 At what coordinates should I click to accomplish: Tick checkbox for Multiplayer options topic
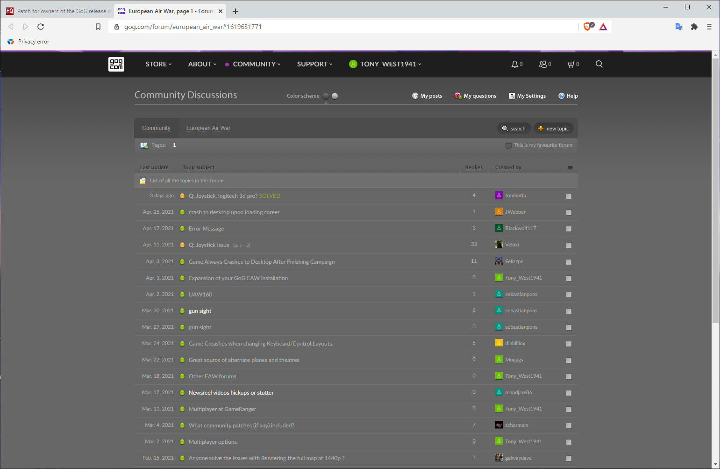pyautogui.click(x=569, y=442)
